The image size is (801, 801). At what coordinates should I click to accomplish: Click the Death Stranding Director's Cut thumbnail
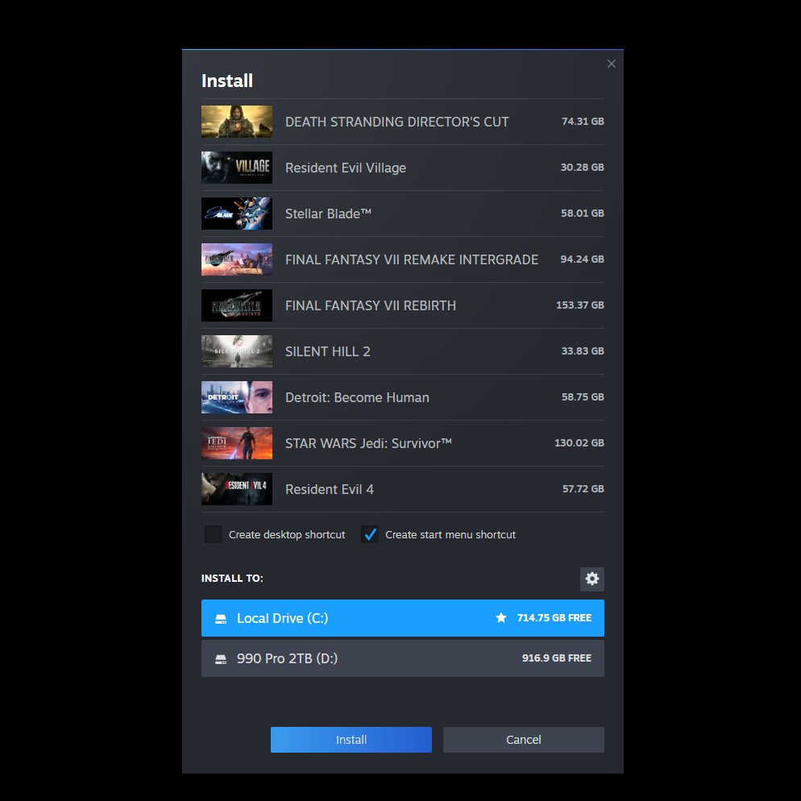[237, 122]
